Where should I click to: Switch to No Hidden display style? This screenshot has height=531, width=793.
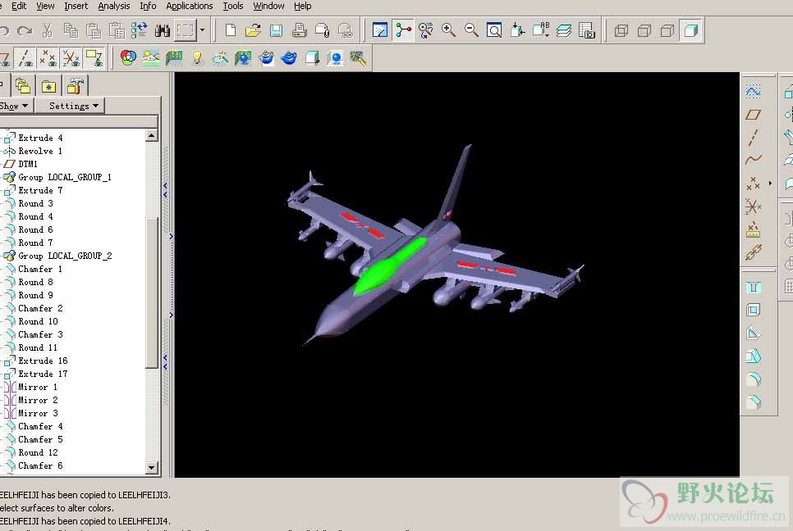[667, 30]
